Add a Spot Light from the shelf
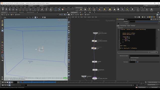 point(85,10)
